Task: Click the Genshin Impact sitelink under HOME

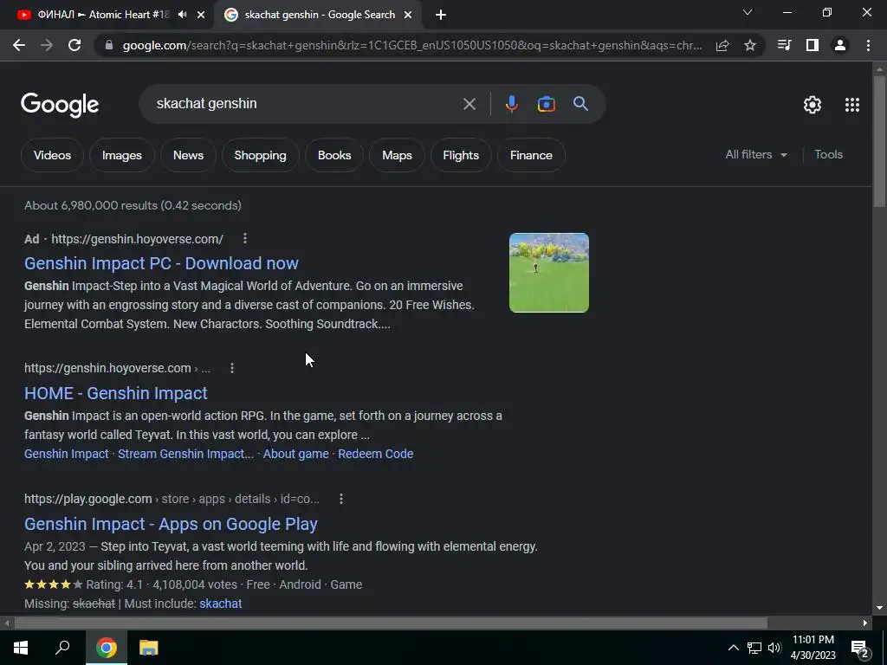Action: (66, 454)
